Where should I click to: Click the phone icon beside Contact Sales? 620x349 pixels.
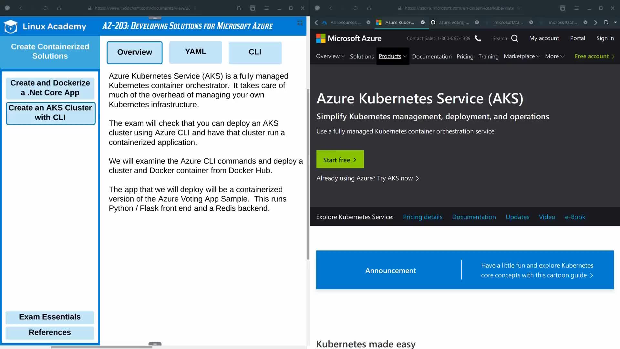478,38
